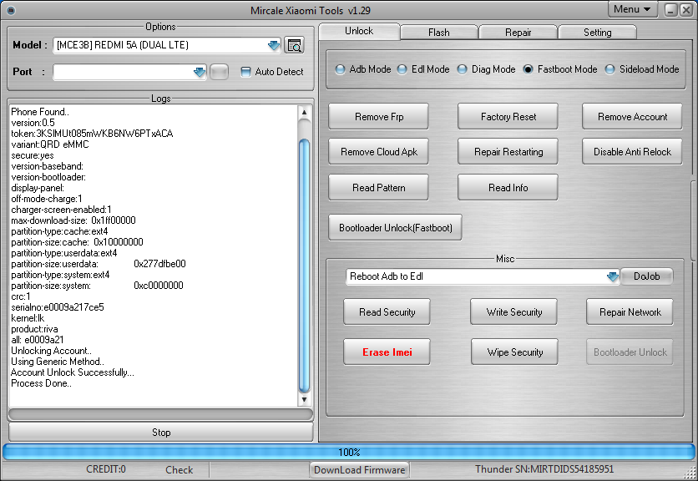Click the 'max-download-size' log line
This screenshot has height=481, width=698.
[x=73, y=220]
